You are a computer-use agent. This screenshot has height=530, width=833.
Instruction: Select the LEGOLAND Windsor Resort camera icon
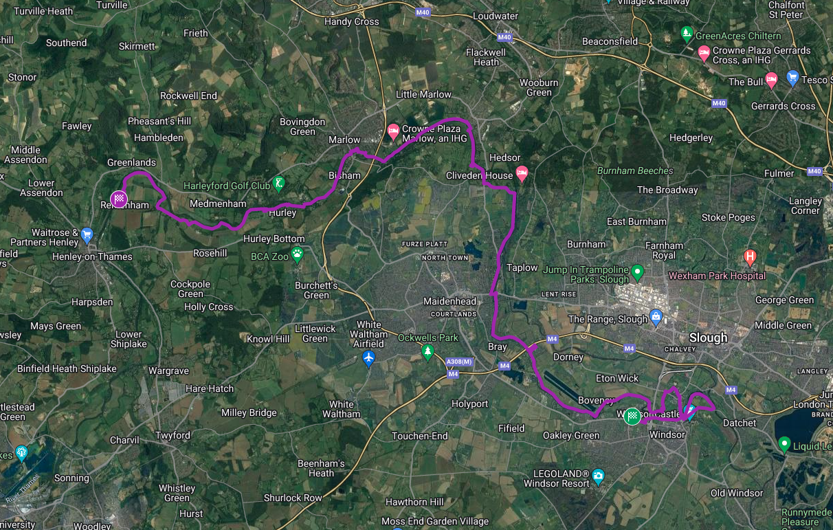tap(598, 475)
